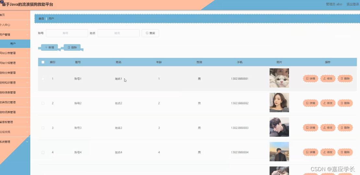Collapse the 用户管理 sidebar submenu
Viewport: 360px width, 175px height.
[x=15, y=35]
